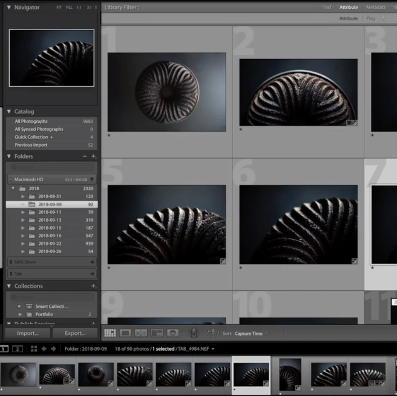Collapse the Folders panel
The height and width of the screenshot is (396, 397).
pos(9,156)
